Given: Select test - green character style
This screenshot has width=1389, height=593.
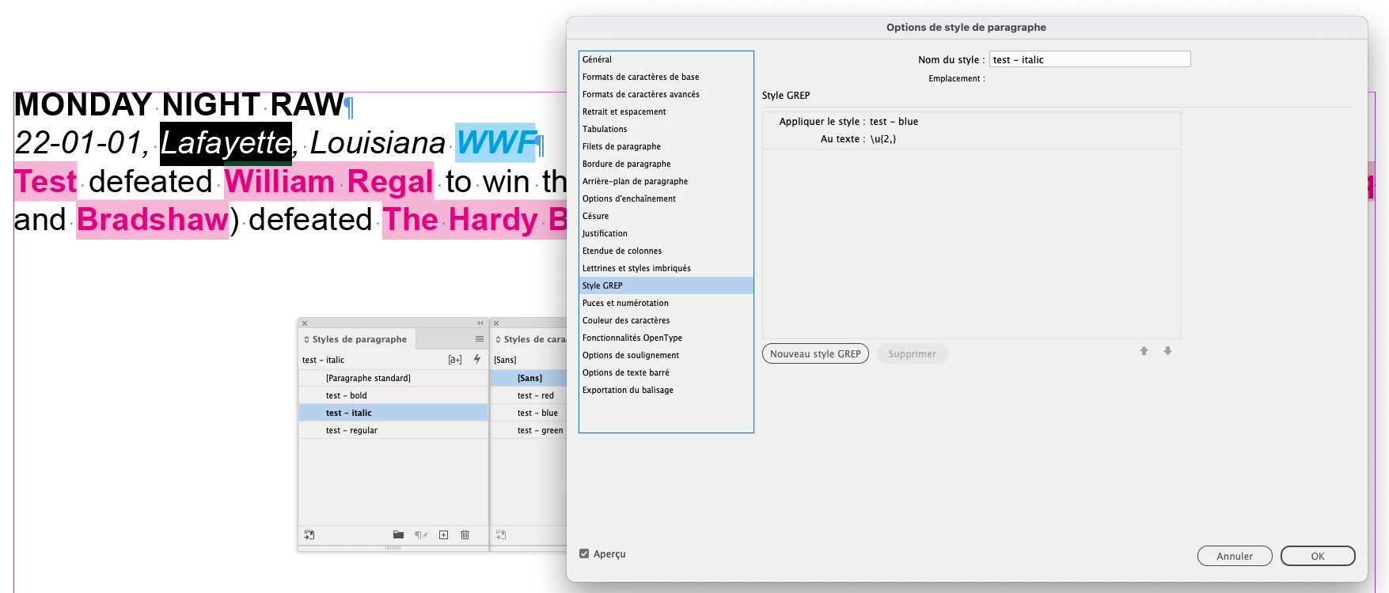Looking at the screenshot, I should click(x=529, y=430).
